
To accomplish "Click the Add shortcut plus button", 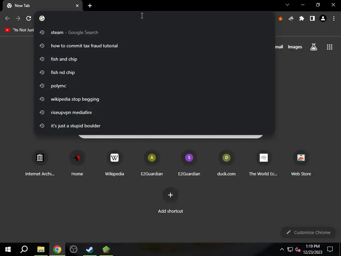I will [170, 195].
